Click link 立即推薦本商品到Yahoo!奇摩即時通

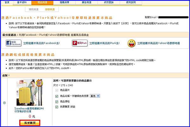159,43
